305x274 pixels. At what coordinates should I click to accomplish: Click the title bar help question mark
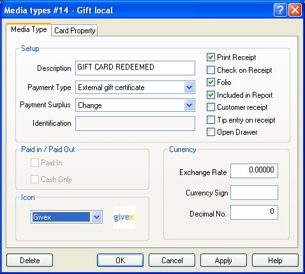point(280,10)
